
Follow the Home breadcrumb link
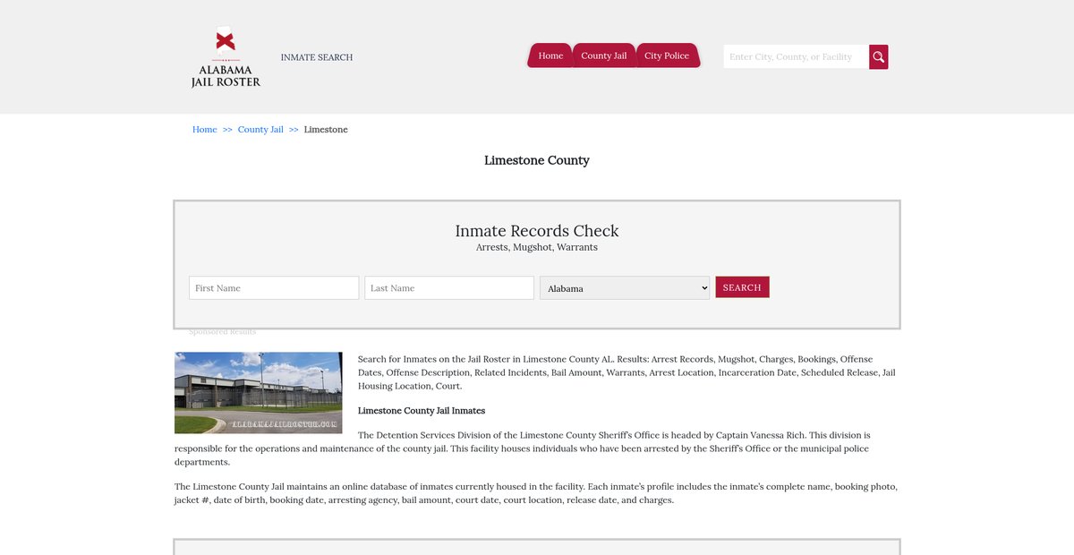(x=205, y=130)
